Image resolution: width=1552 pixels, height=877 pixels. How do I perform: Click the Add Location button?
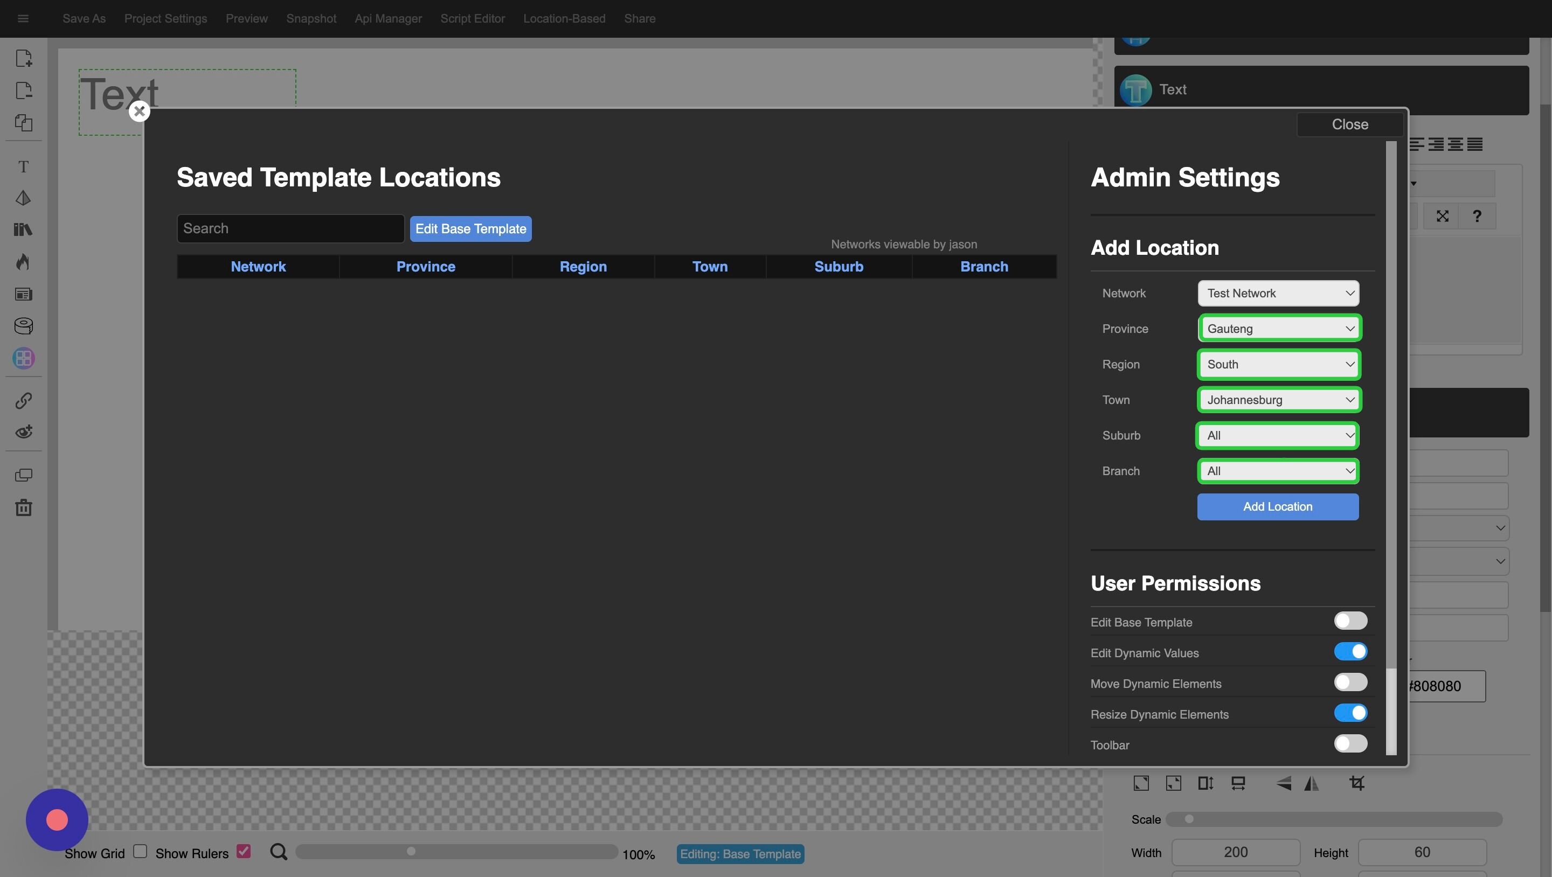pos(1277,506)
